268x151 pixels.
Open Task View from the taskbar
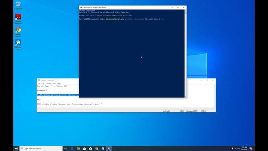(x=66, y=148)
